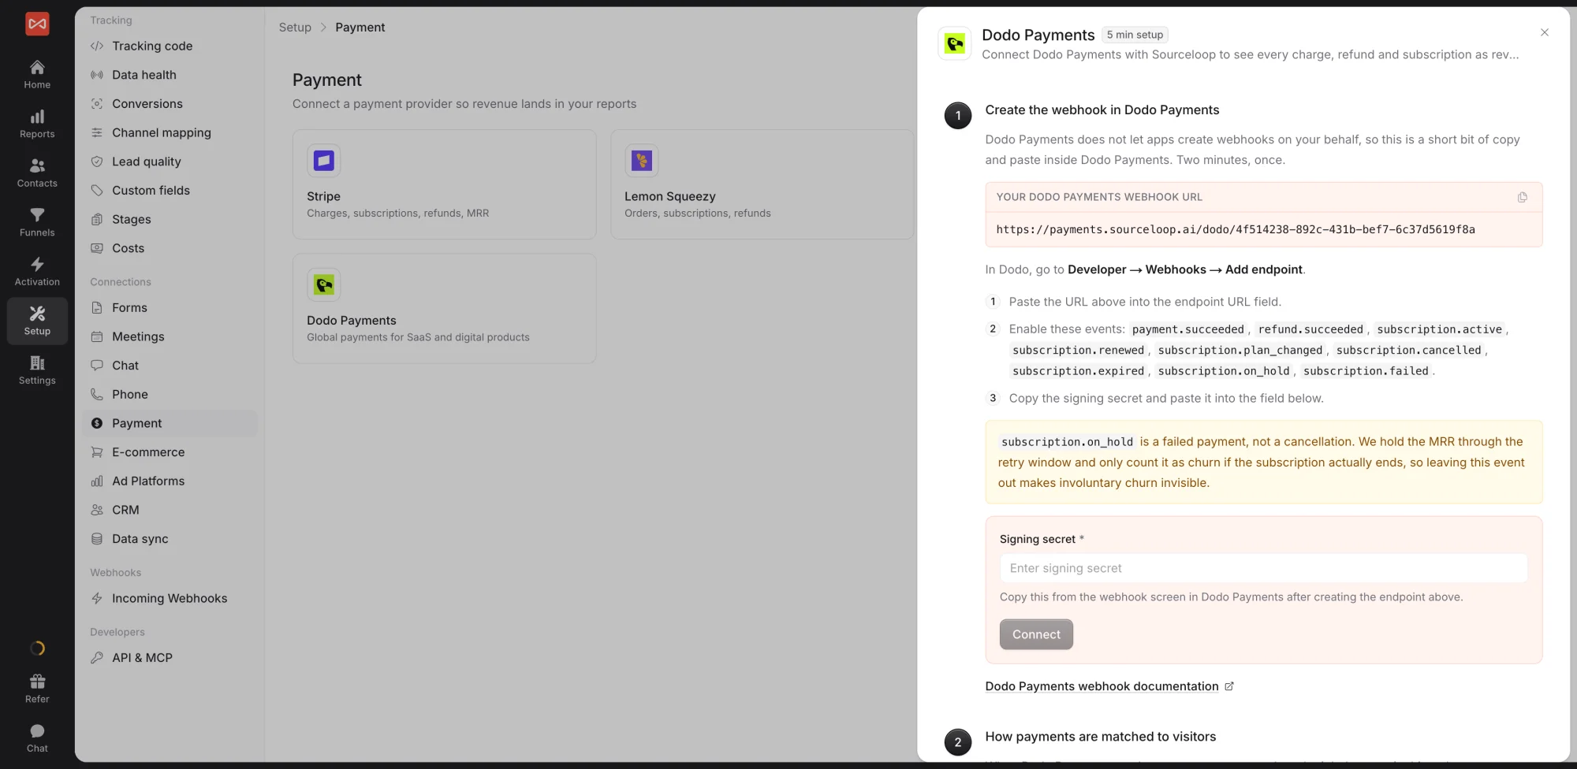Image resolution: width=1577 pixels, height=769 pixels.
Task: Click the Signing secret input field
Action: (x=1263, y=568)
